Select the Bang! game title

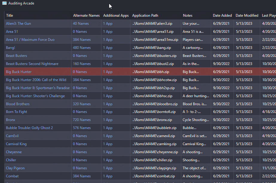10,48
